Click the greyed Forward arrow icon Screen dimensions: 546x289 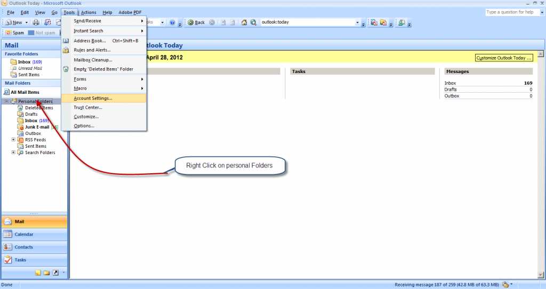click(x=212, y=22)
